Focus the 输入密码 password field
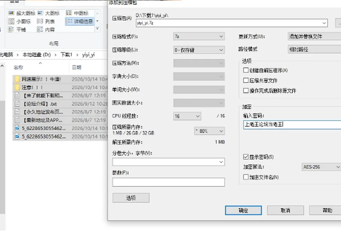Image resolution: width=341 pixels, height=231 pixels. tap(292, 125)
